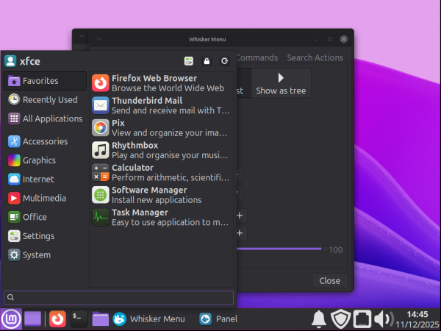Switch to the Search Actions tab
This screenshot has height=331, width=441.
click(315, 57)
